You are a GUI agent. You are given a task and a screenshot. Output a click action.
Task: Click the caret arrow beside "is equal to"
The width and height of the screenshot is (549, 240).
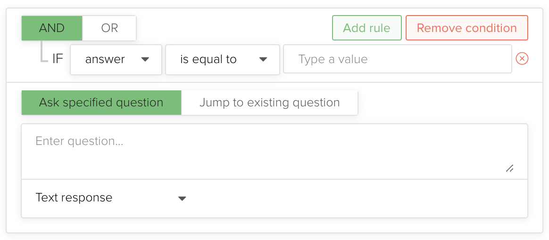263,60
